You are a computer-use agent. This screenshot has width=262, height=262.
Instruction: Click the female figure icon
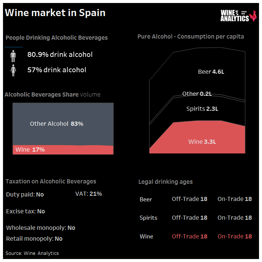[13, 70]
